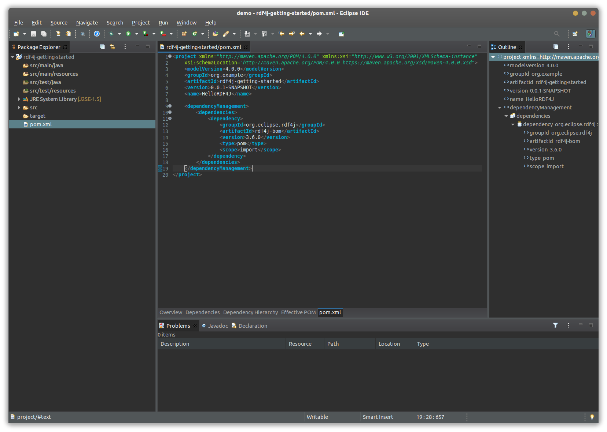
Task: Save the current file with the Save icon
Action: (x=33, y=34)
